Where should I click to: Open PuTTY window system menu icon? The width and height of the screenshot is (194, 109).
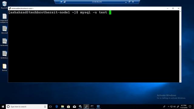click(10, 8)
